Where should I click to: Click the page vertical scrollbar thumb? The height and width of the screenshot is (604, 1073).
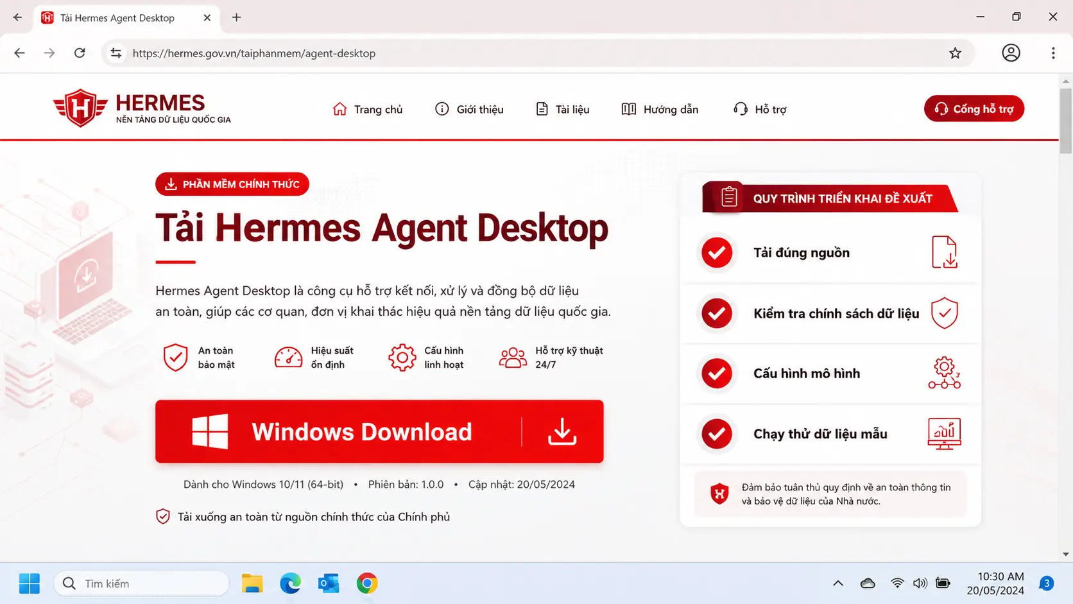[x=1066, y=121]
